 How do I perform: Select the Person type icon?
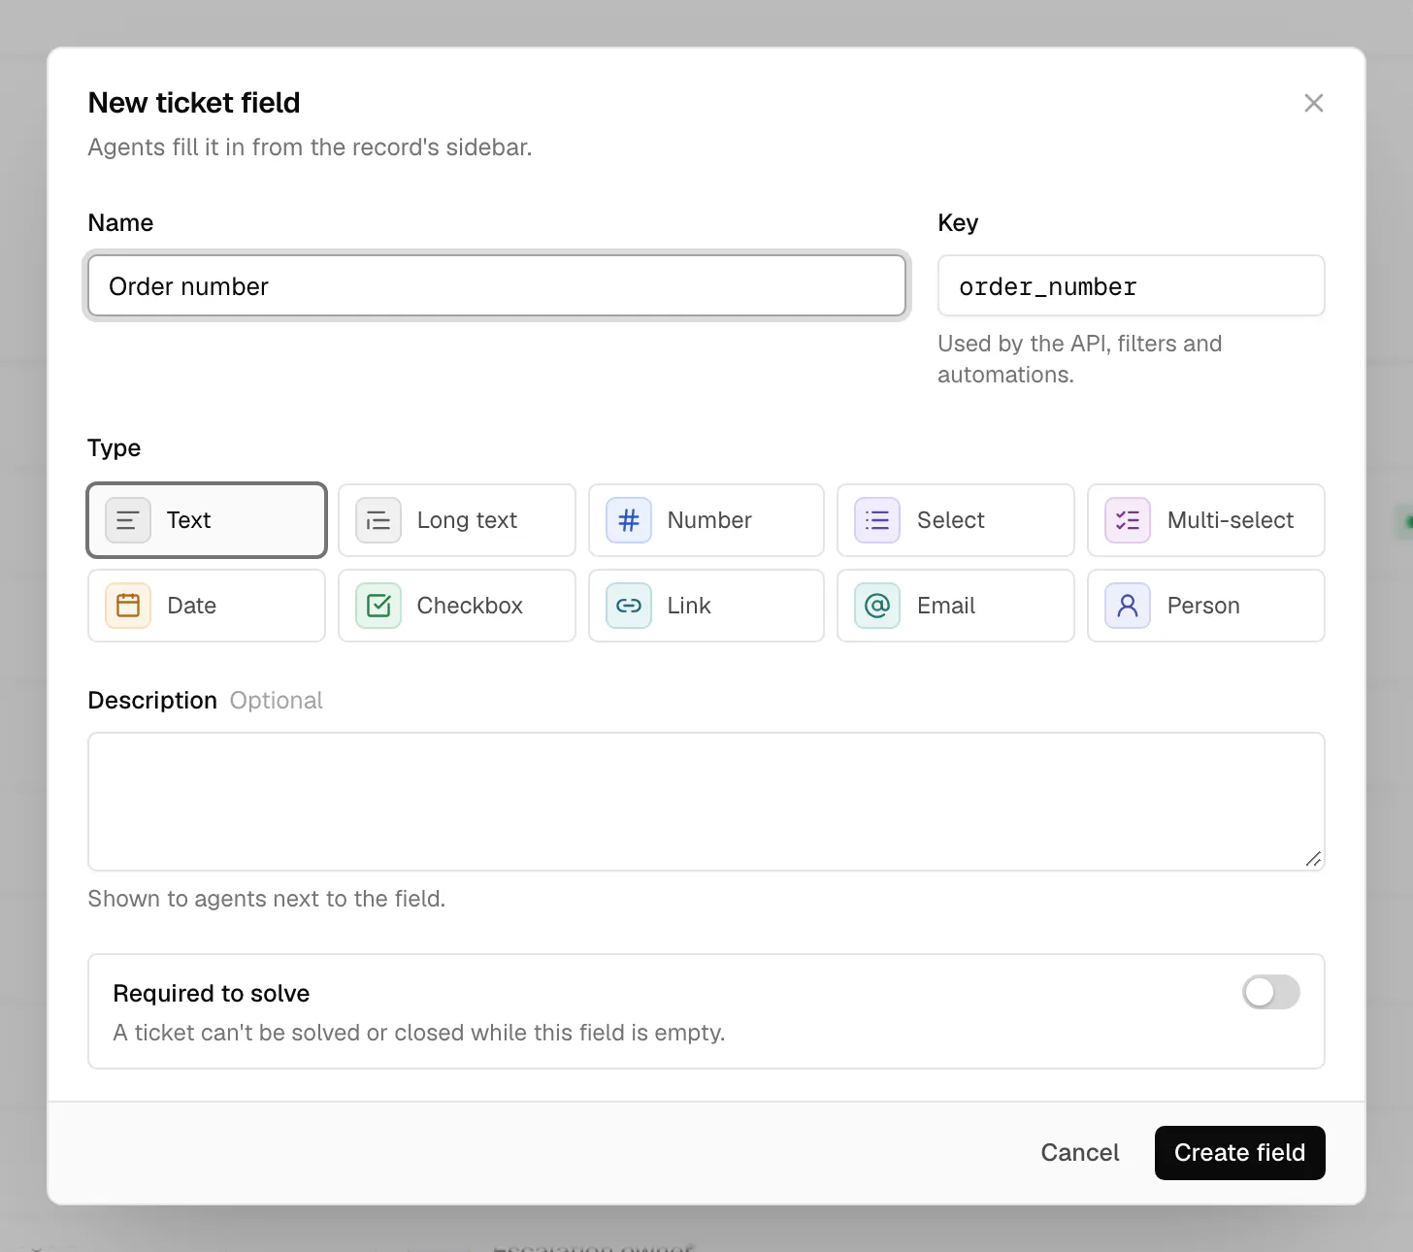1128,606
